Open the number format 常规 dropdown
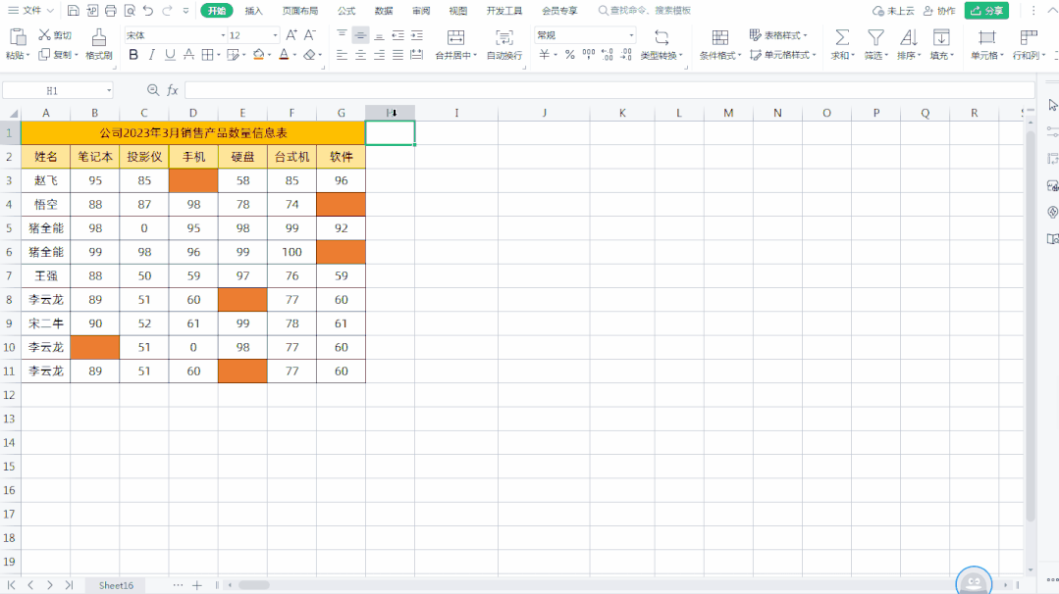 tap(631, 35)
